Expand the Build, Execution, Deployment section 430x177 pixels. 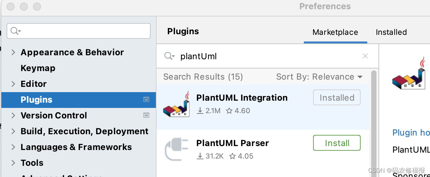(x=13, y=131)
